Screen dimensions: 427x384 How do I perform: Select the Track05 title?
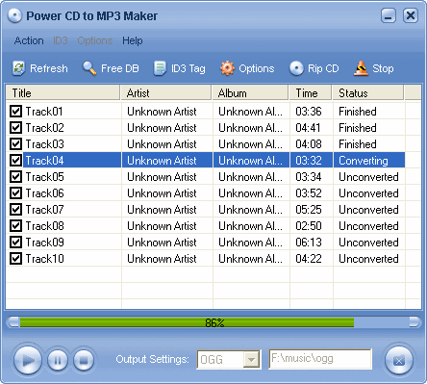coord(44,176)
